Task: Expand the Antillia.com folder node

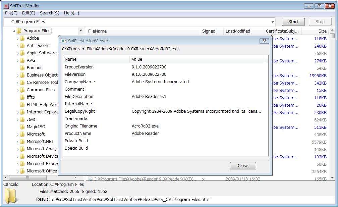Action: [17, 46]
